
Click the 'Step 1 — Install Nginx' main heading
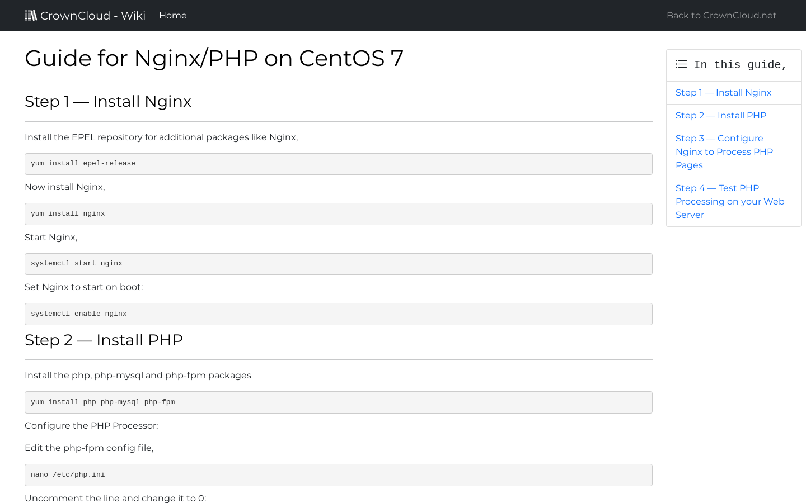pyautogui.click(x=108, y=102)
